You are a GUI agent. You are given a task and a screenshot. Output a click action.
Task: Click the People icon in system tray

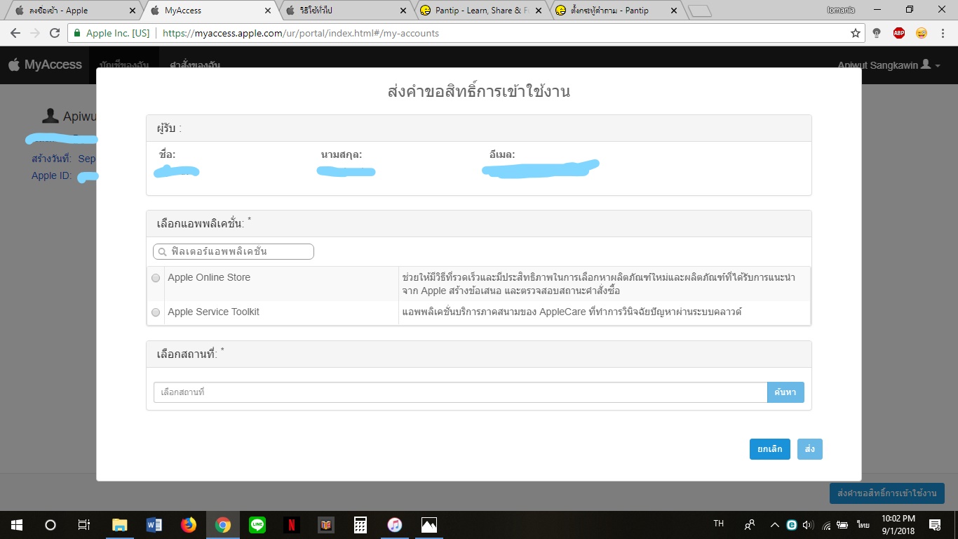750,524
